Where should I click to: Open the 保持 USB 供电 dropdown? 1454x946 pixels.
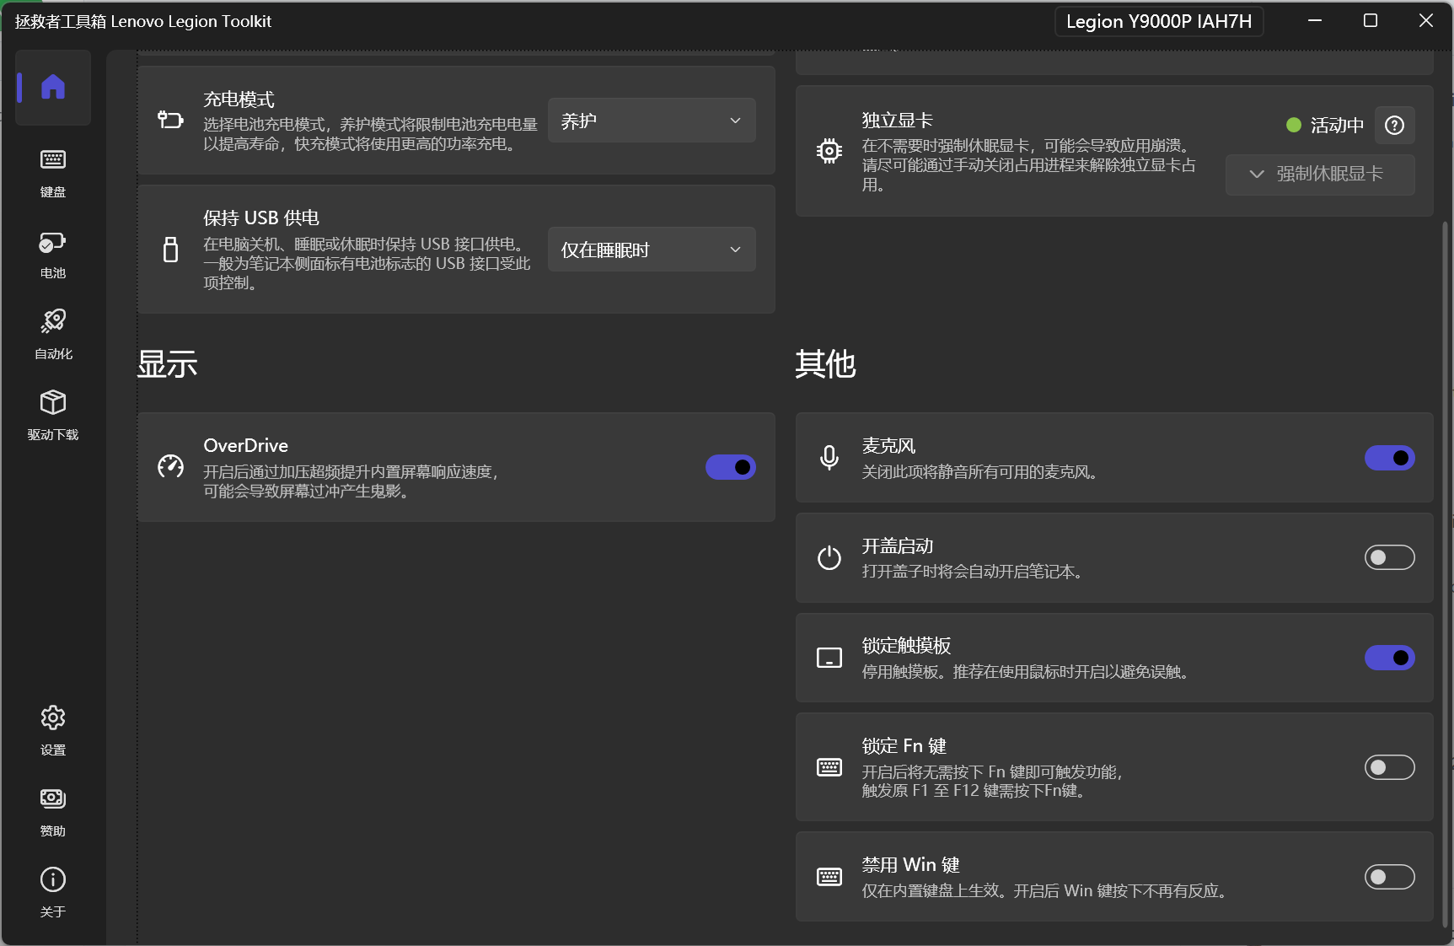651,249
